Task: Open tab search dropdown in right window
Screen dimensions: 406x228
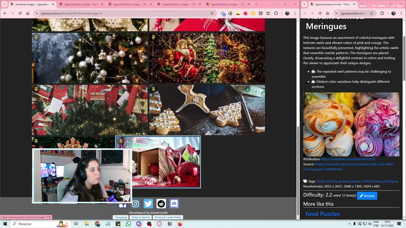Action: [x=304, y=4]
